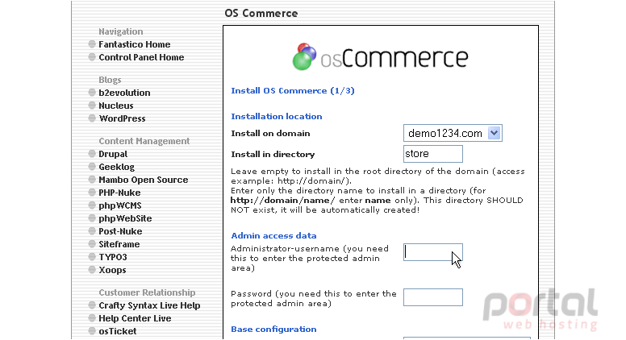Click the bullet icon beside b2evolution
626x340 pixels.
[x=92, y=93]
